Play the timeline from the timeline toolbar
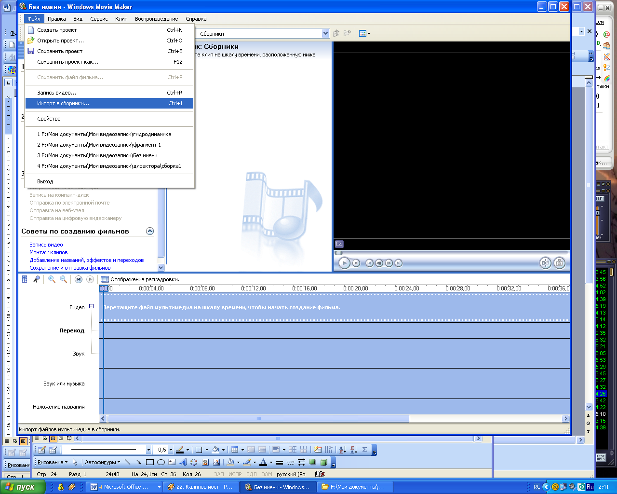 [x=90, y=279]
